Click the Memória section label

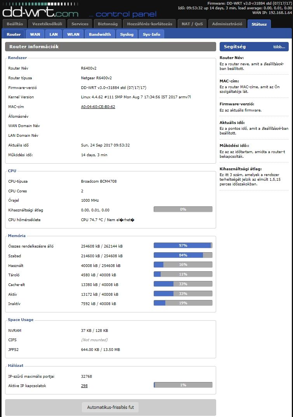(17, 236)
